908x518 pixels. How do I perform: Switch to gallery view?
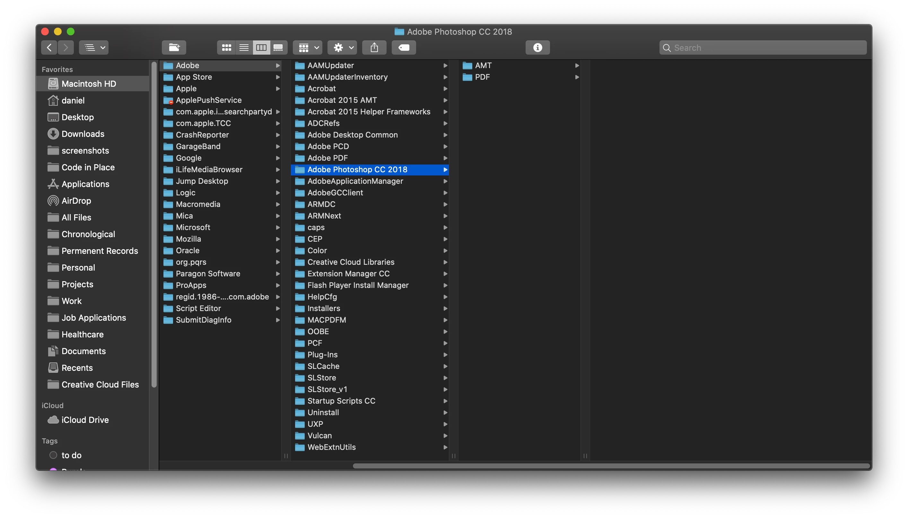tap(278, 48)
